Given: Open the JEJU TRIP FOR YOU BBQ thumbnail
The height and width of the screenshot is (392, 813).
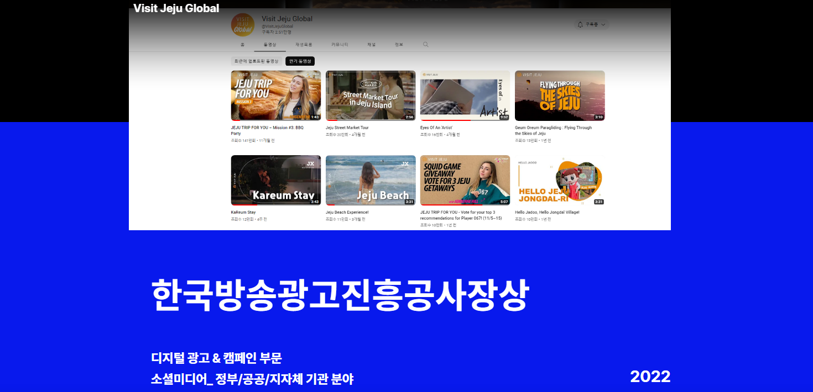Looking at the screenshot, I should [x=275, y=96].
